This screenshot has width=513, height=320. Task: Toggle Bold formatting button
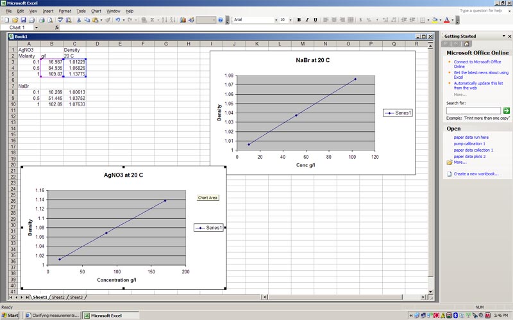tap(299, 20)
